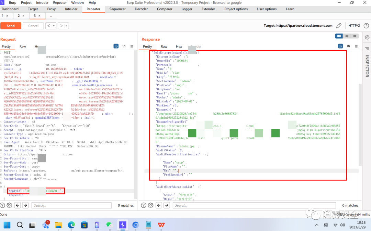This screenshot has width=371, height=231.
Task: Open history dropdown next to back arrow
Action: click(x=54, y=26)
